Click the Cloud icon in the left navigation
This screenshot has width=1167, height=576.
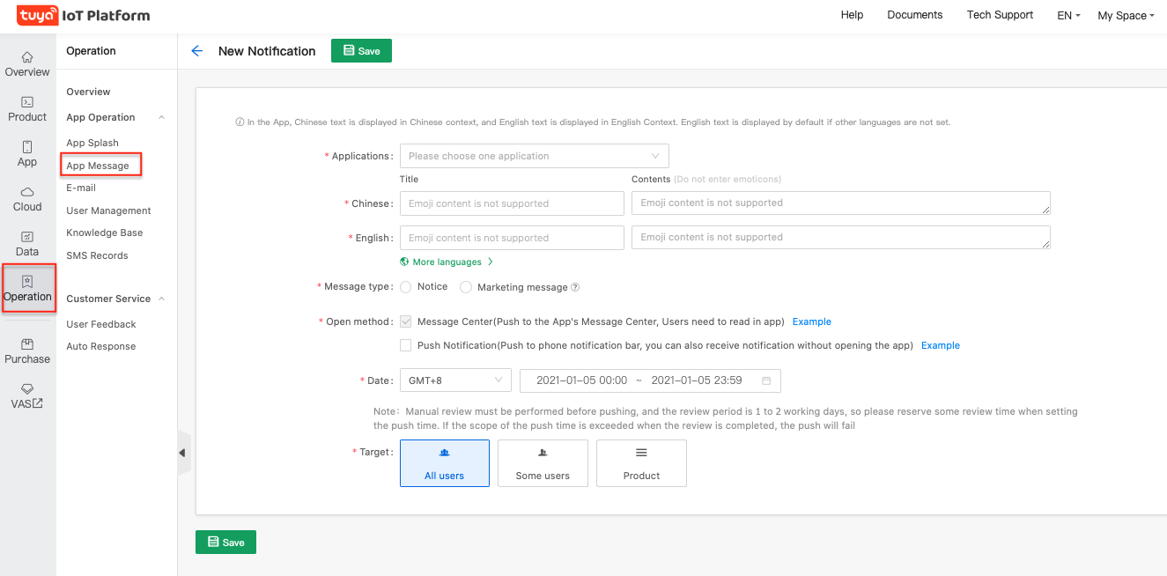(26, 199)
